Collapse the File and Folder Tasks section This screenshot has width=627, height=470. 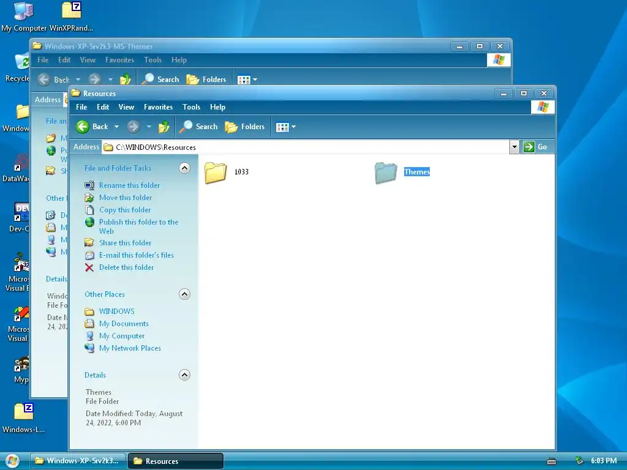[x=184, y=168]
